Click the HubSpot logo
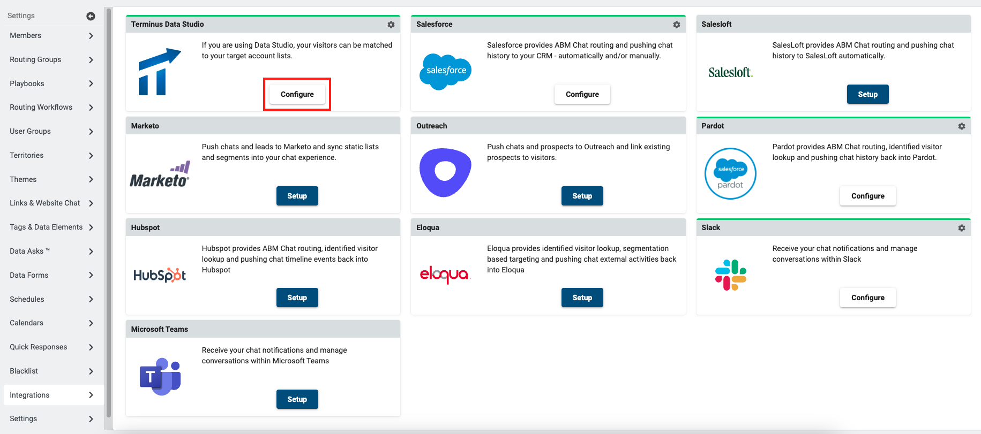 160,275
